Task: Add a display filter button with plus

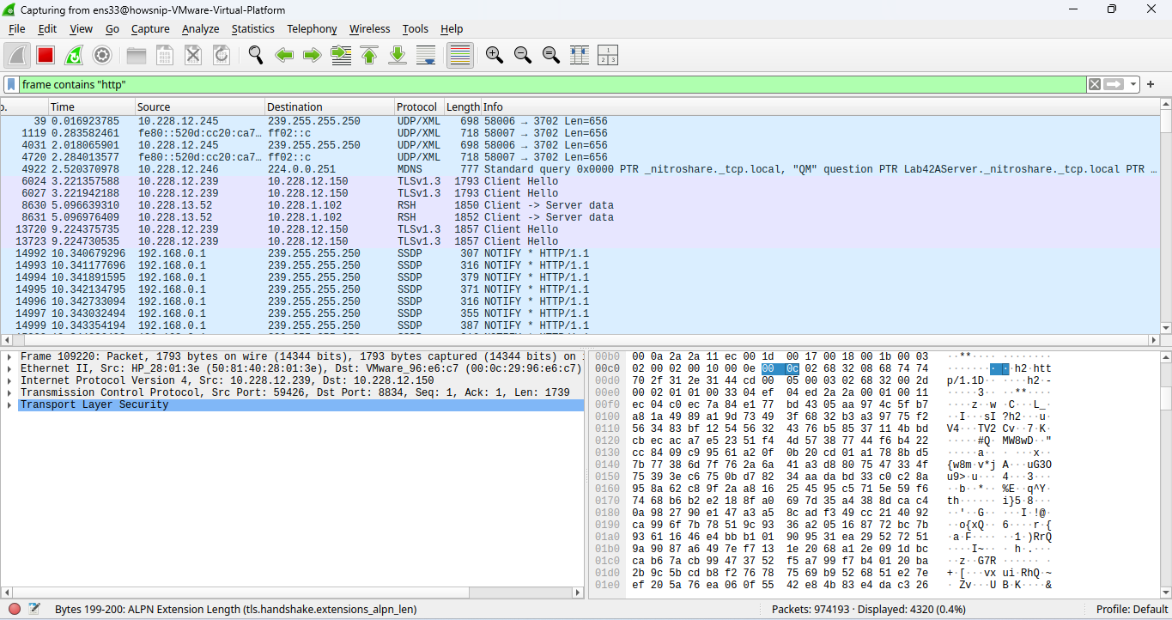Action: (x=1151, y=84)
